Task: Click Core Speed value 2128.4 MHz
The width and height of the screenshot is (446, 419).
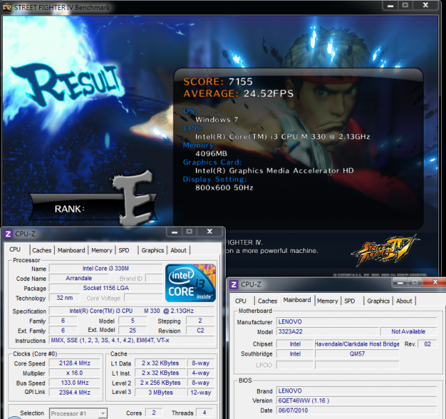Action: coord(75,363)
